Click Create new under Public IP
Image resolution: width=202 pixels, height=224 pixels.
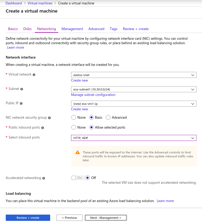pyautogui.click(x=79, y=109)
